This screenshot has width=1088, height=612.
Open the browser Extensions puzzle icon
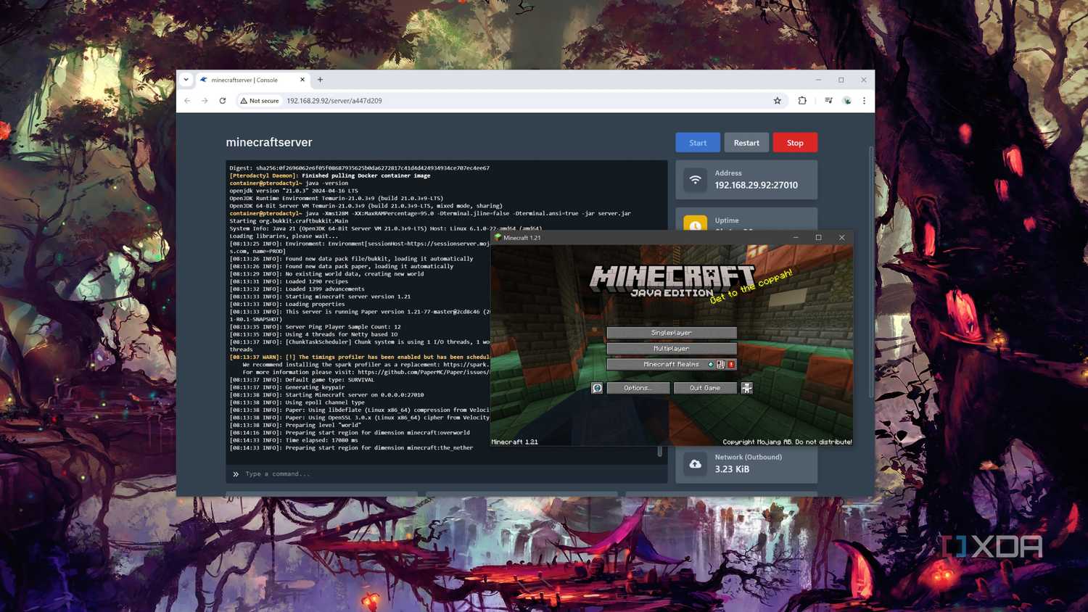click(x=802, y=101)
